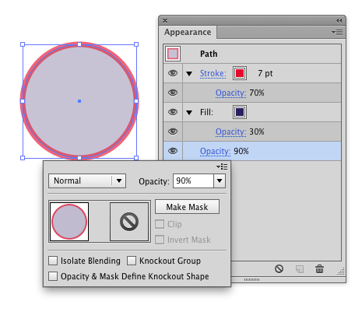
Task: Click the Clear Appearance icon
Action: (279, 268)
